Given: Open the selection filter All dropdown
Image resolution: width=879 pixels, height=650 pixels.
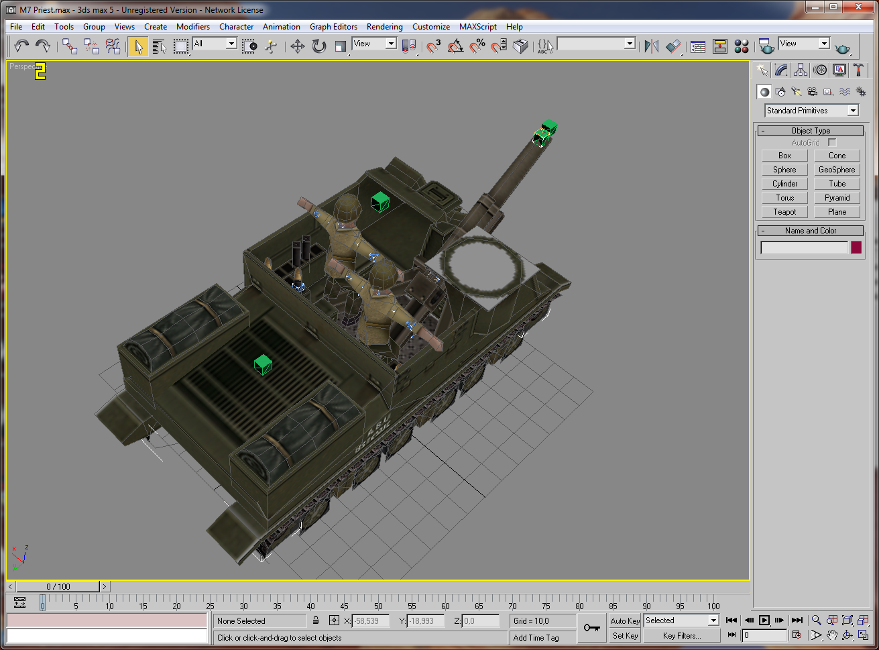Looking at the screenshot, I should (215, 44).
